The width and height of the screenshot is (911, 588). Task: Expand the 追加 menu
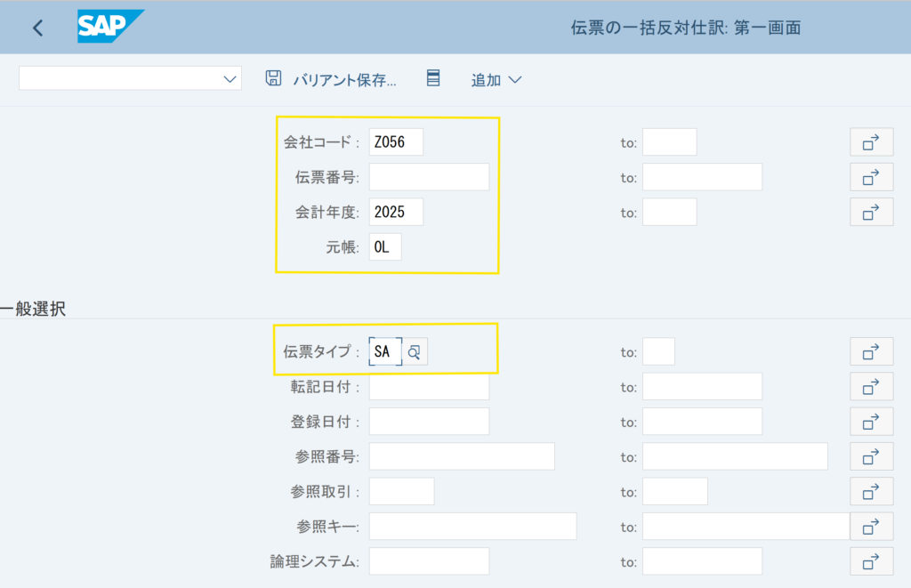pyautogui.click(x=496, y=80)
